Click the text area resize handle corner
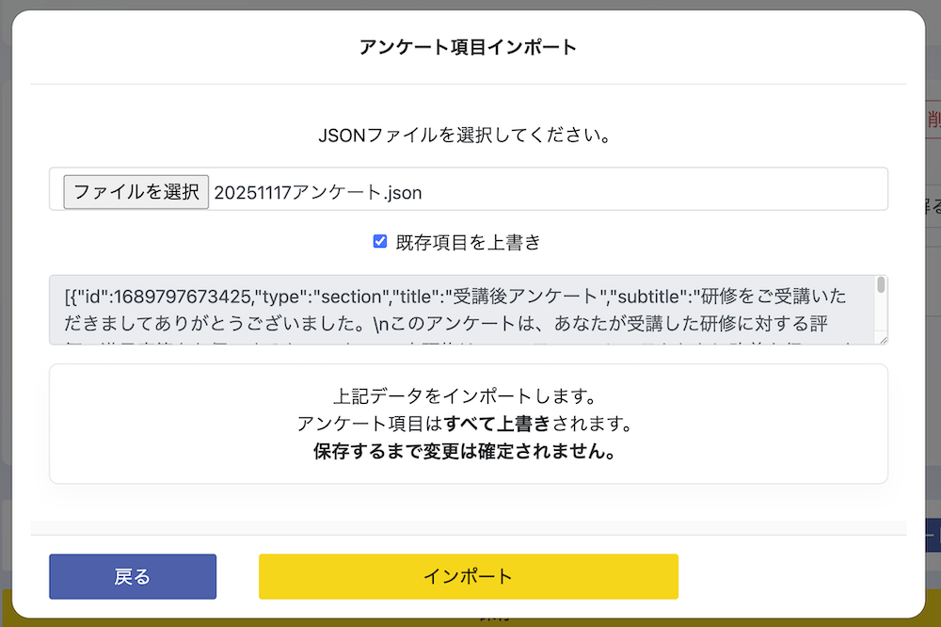The width and height of the screenshot is (941, 627). pyautogui.click(x=882, y=339)
